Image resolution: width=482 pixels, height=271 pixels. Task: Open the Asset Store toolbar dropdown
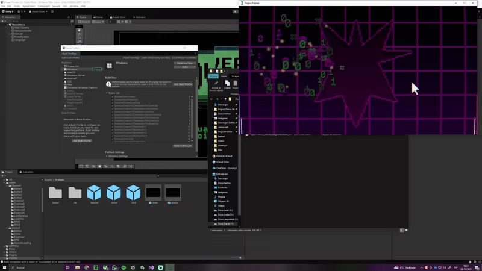pos(38,11)
